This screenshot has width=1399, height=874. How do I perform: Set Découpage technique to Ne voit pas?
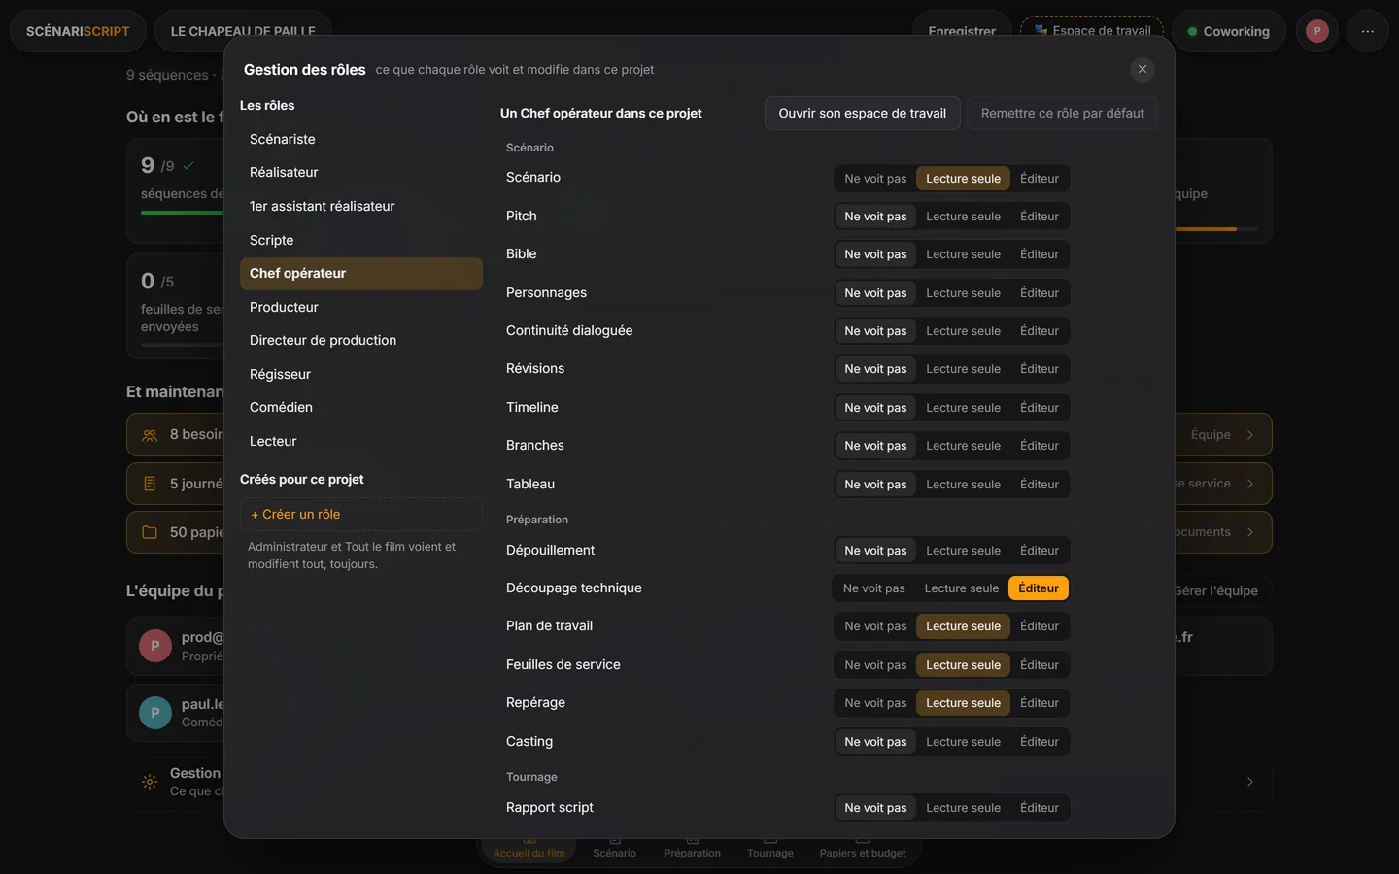click(874, 588)
